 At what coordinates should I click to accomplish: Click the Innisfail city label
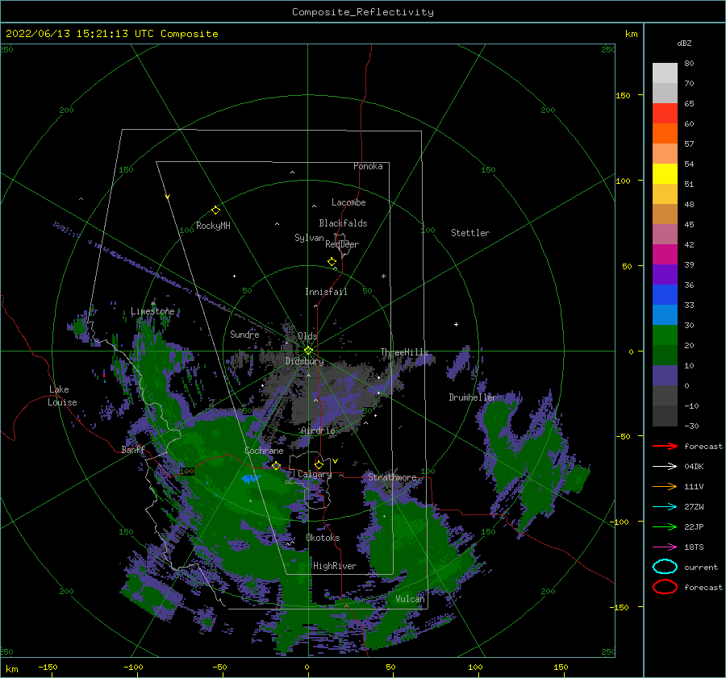pyautogui.click(x=326, y=292)
